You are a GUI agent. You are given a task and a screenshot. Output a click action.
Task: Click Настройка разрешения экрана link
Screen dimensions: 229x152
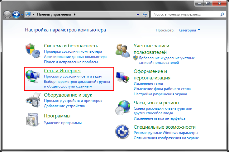click(x=160, y=94)
